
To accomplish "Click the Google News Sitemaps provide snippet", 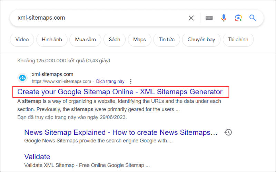I will coord(98,141).
